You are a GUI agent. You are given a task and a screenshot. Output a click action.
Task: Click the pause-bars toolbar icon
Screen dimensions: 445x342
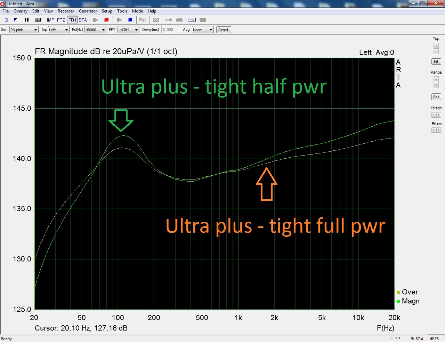point(27,20)
